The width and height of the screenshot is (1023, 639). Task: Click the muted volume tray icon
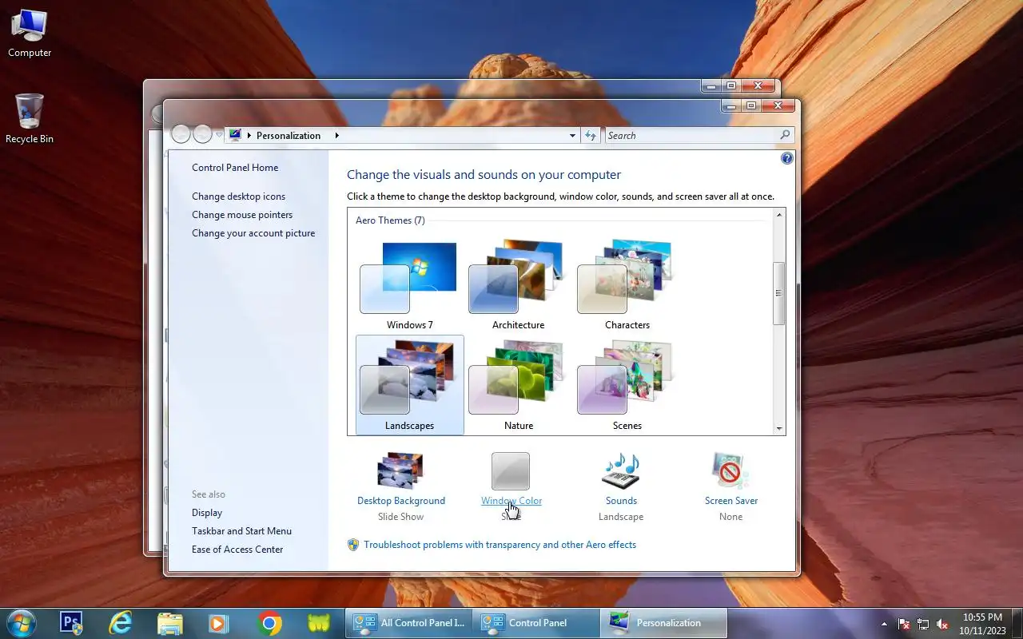(x=943, y=624)
